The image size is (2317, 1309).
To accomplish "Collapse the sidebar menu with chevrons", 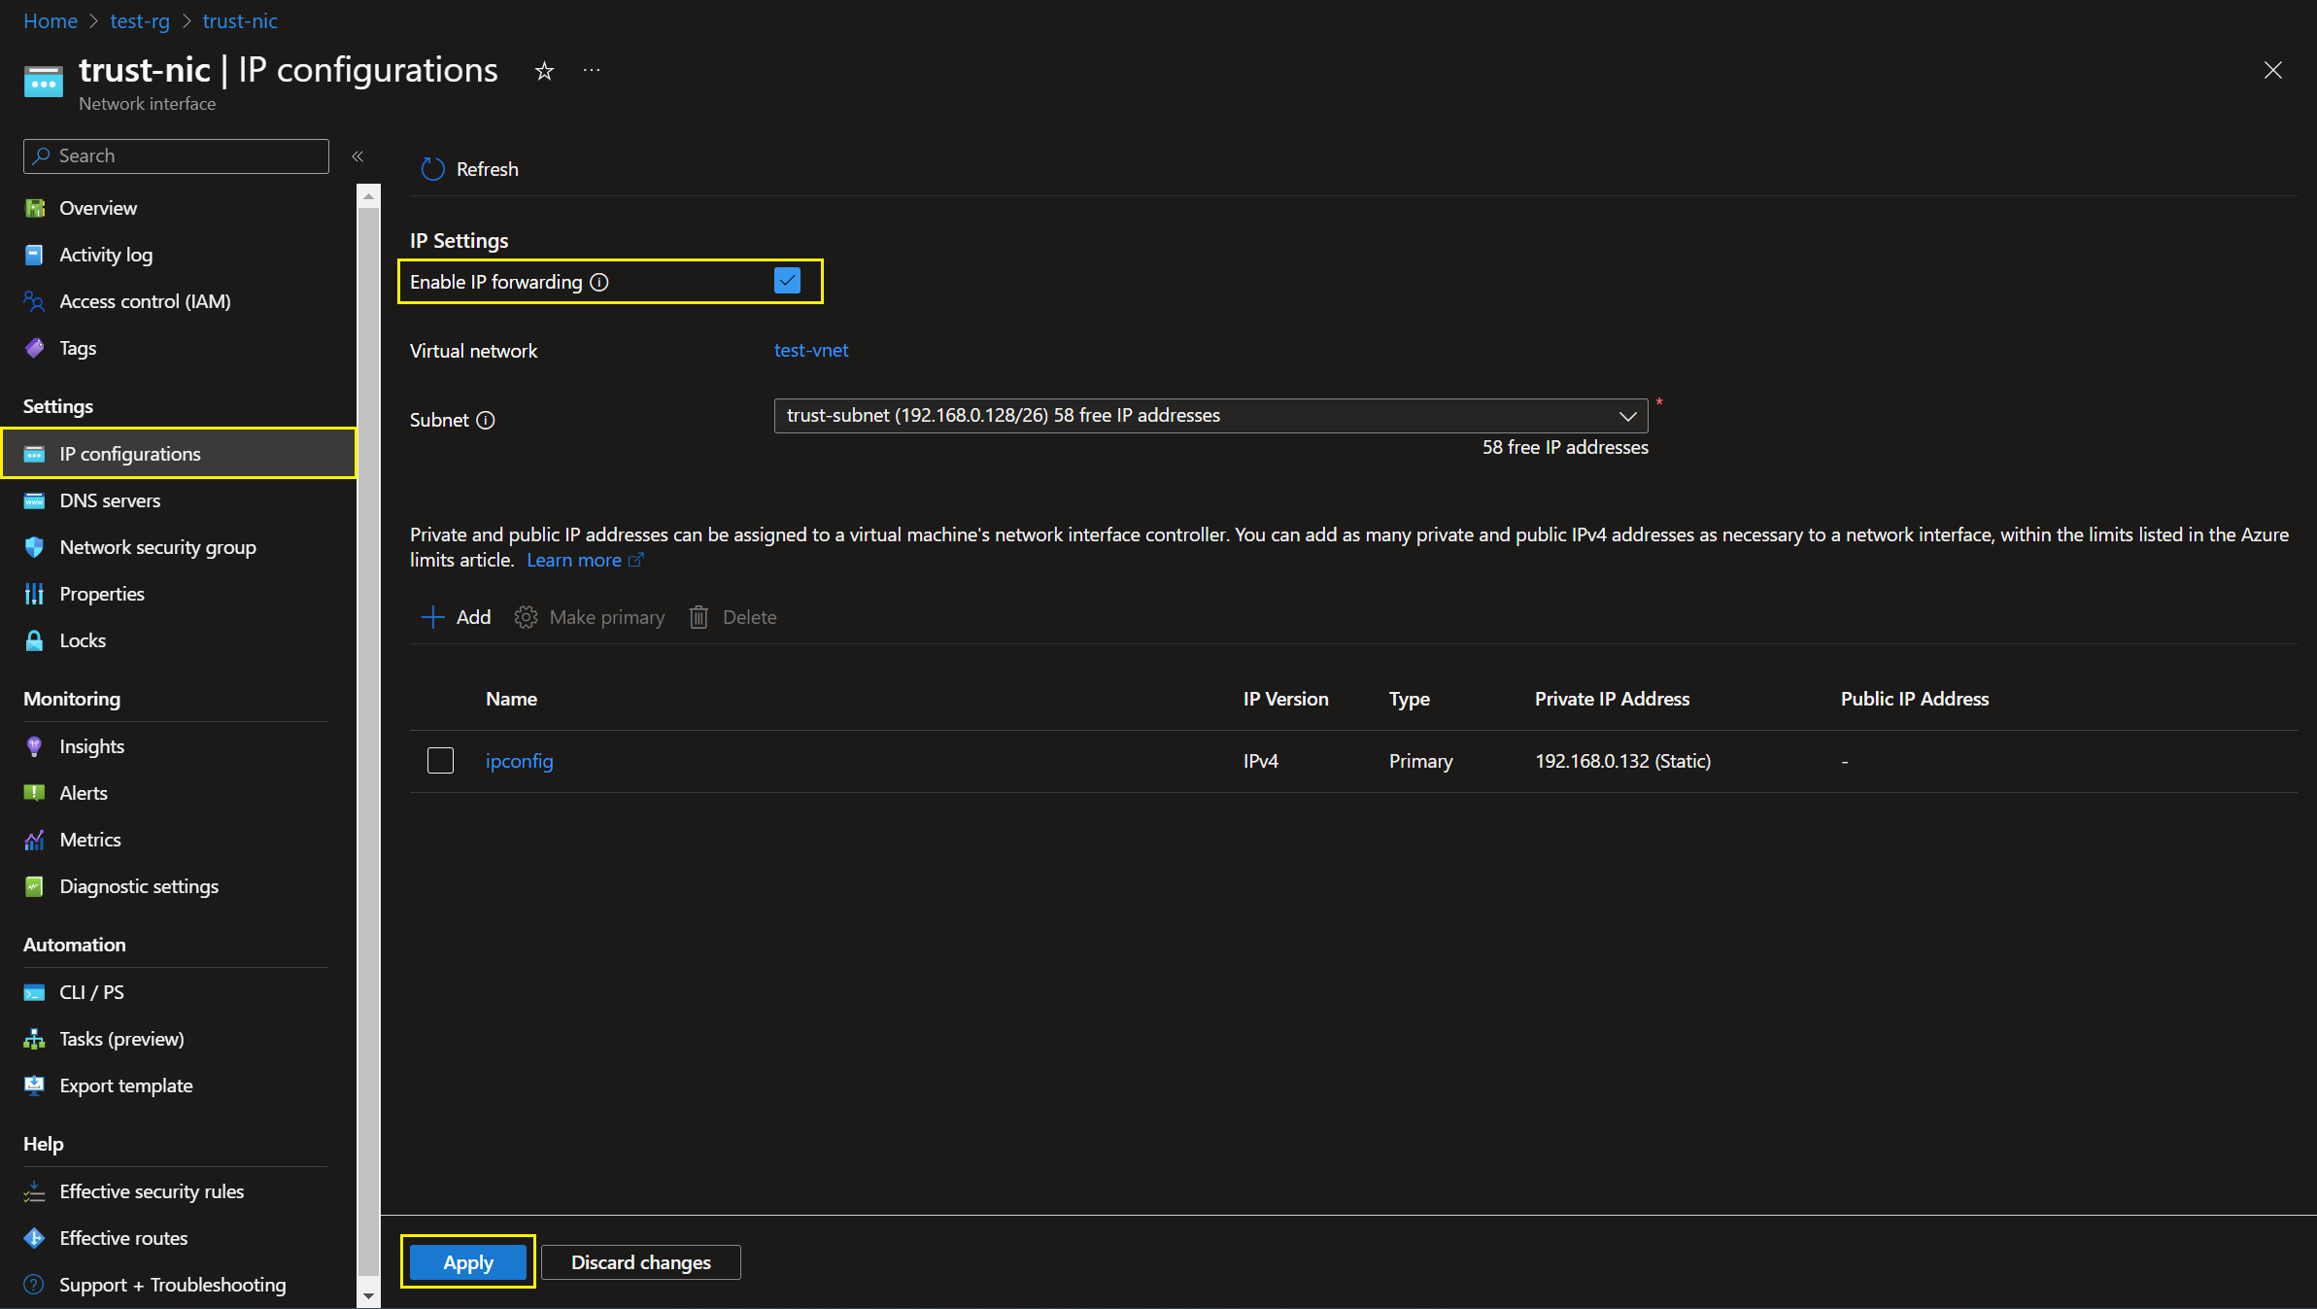I will click(x=358, y=156).
